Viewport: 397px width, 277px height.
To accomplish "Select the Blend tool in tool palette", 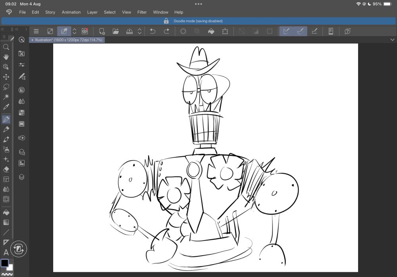I will click(x=6, y=189).
